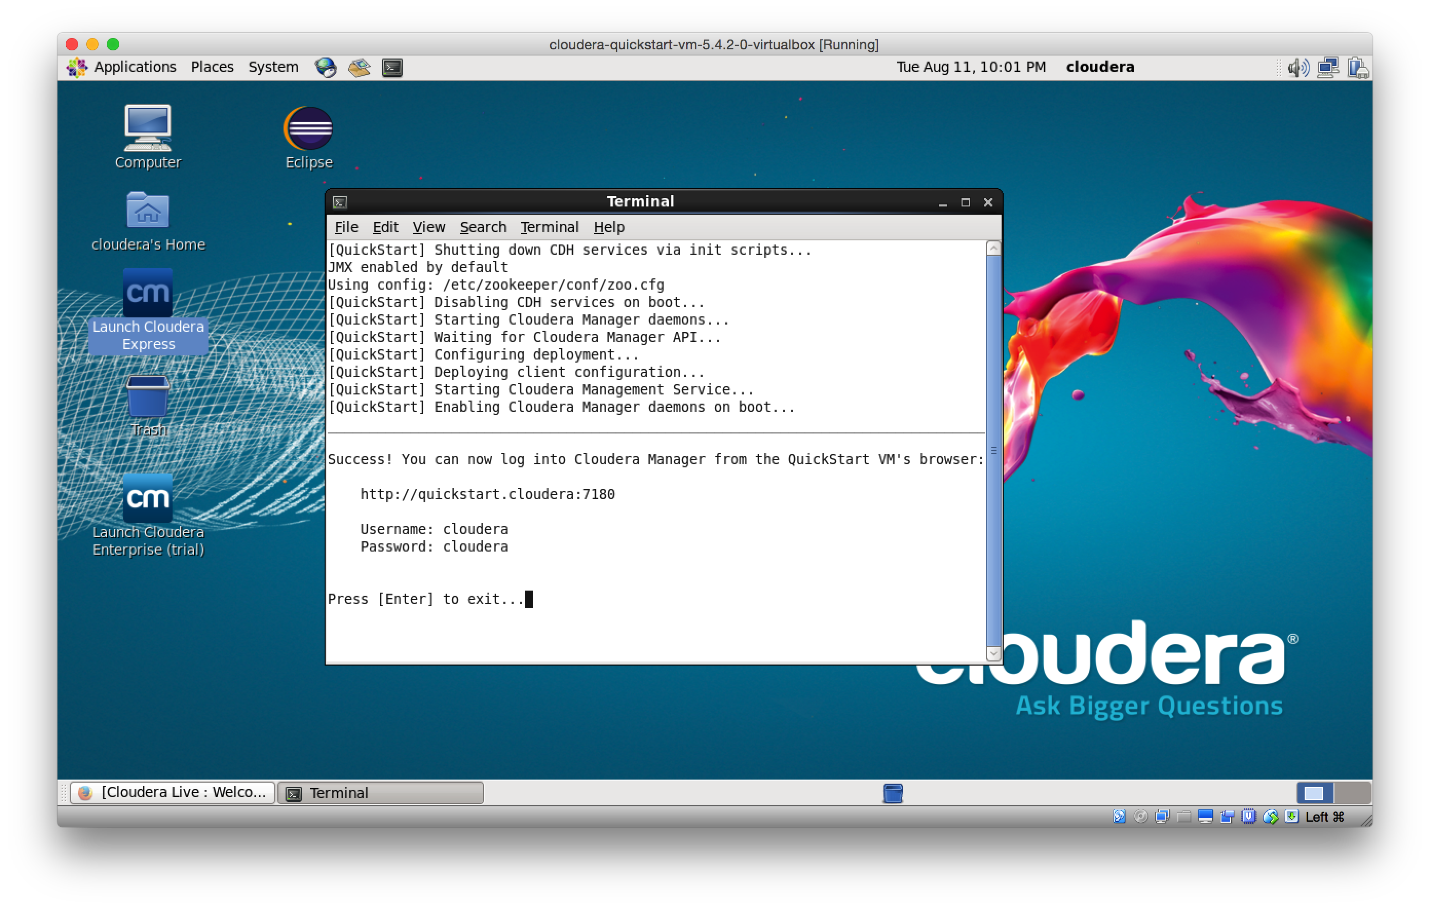
Task: Switch to second workspace in pager
Action: 1352,792
